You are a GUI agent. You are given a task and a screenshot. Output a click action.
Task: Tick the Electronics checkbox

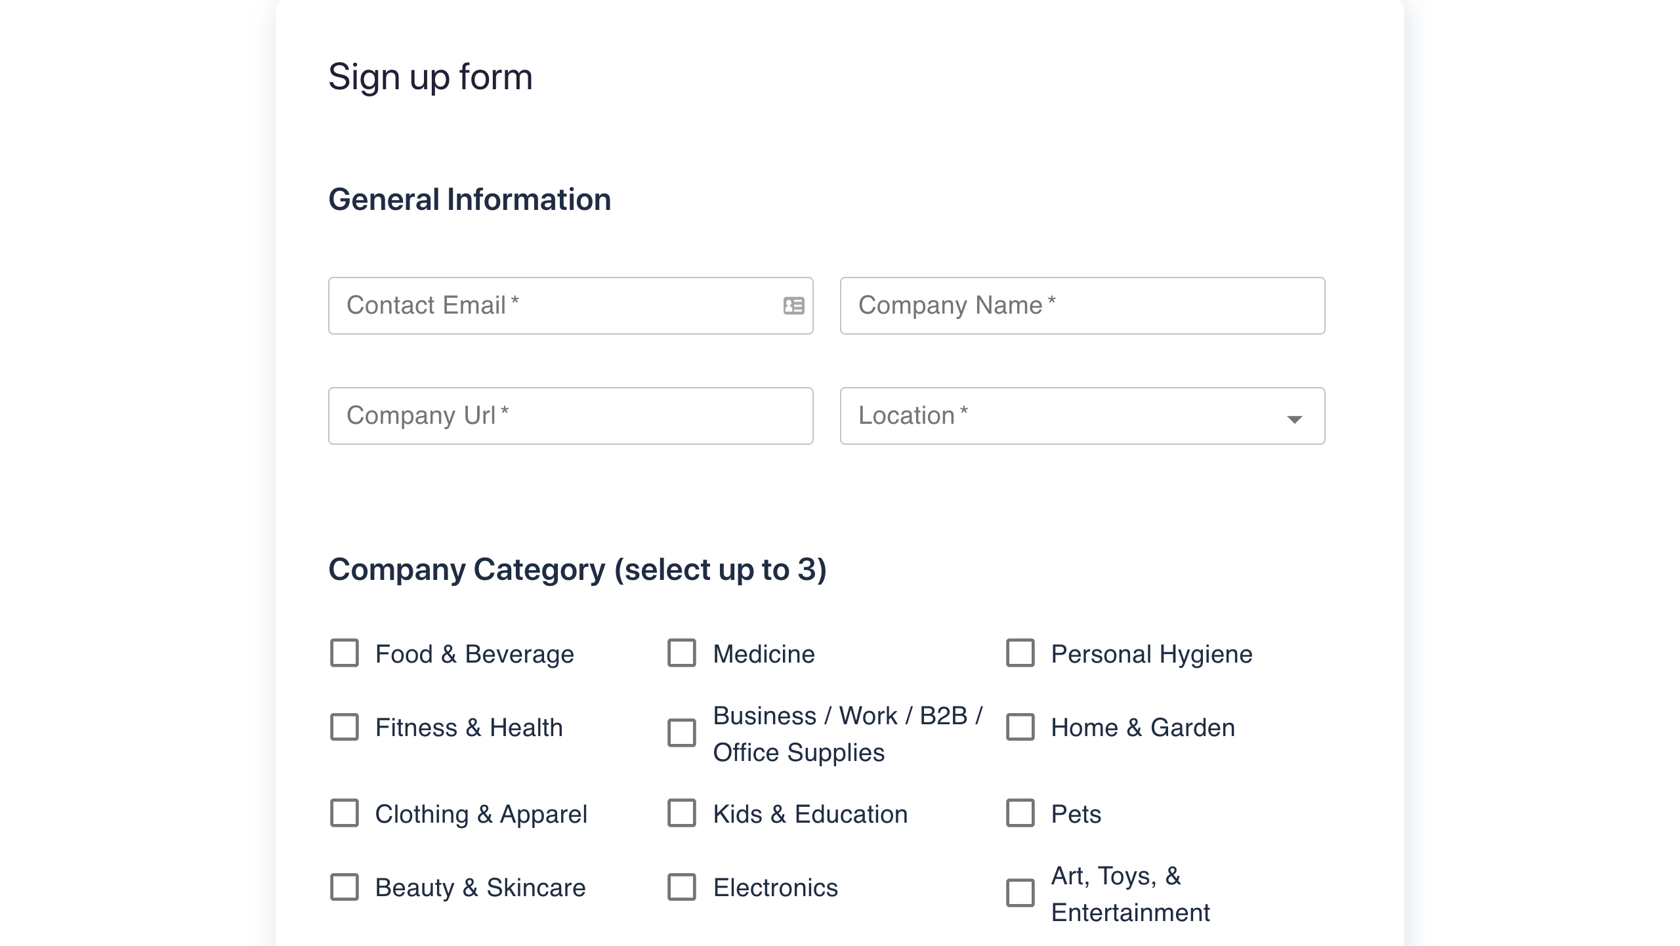click(x=682, y=887)
